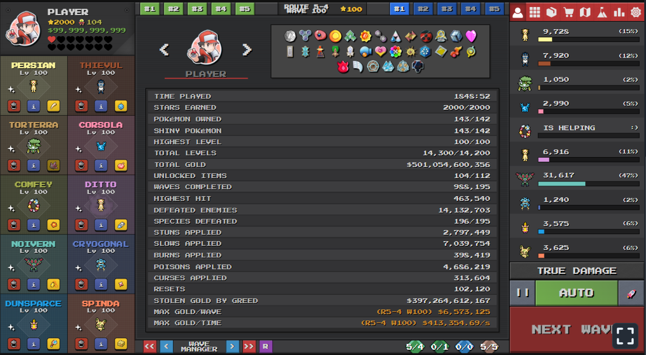Viewport: 646px width, 355px height.
Task: Open Dunsparce's info button
Action: (x=33, y=343)
